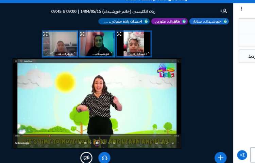
Task: Skip to next track in Media Player
Action: click(x=108, y=143)
